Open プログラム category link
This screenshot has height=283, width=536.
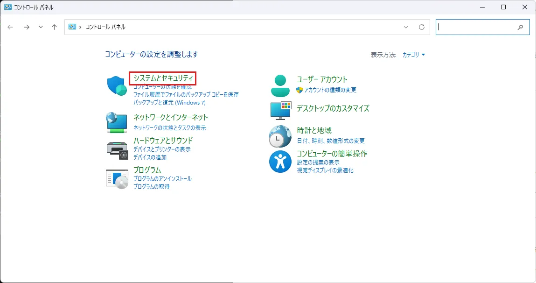click(147, 170)
